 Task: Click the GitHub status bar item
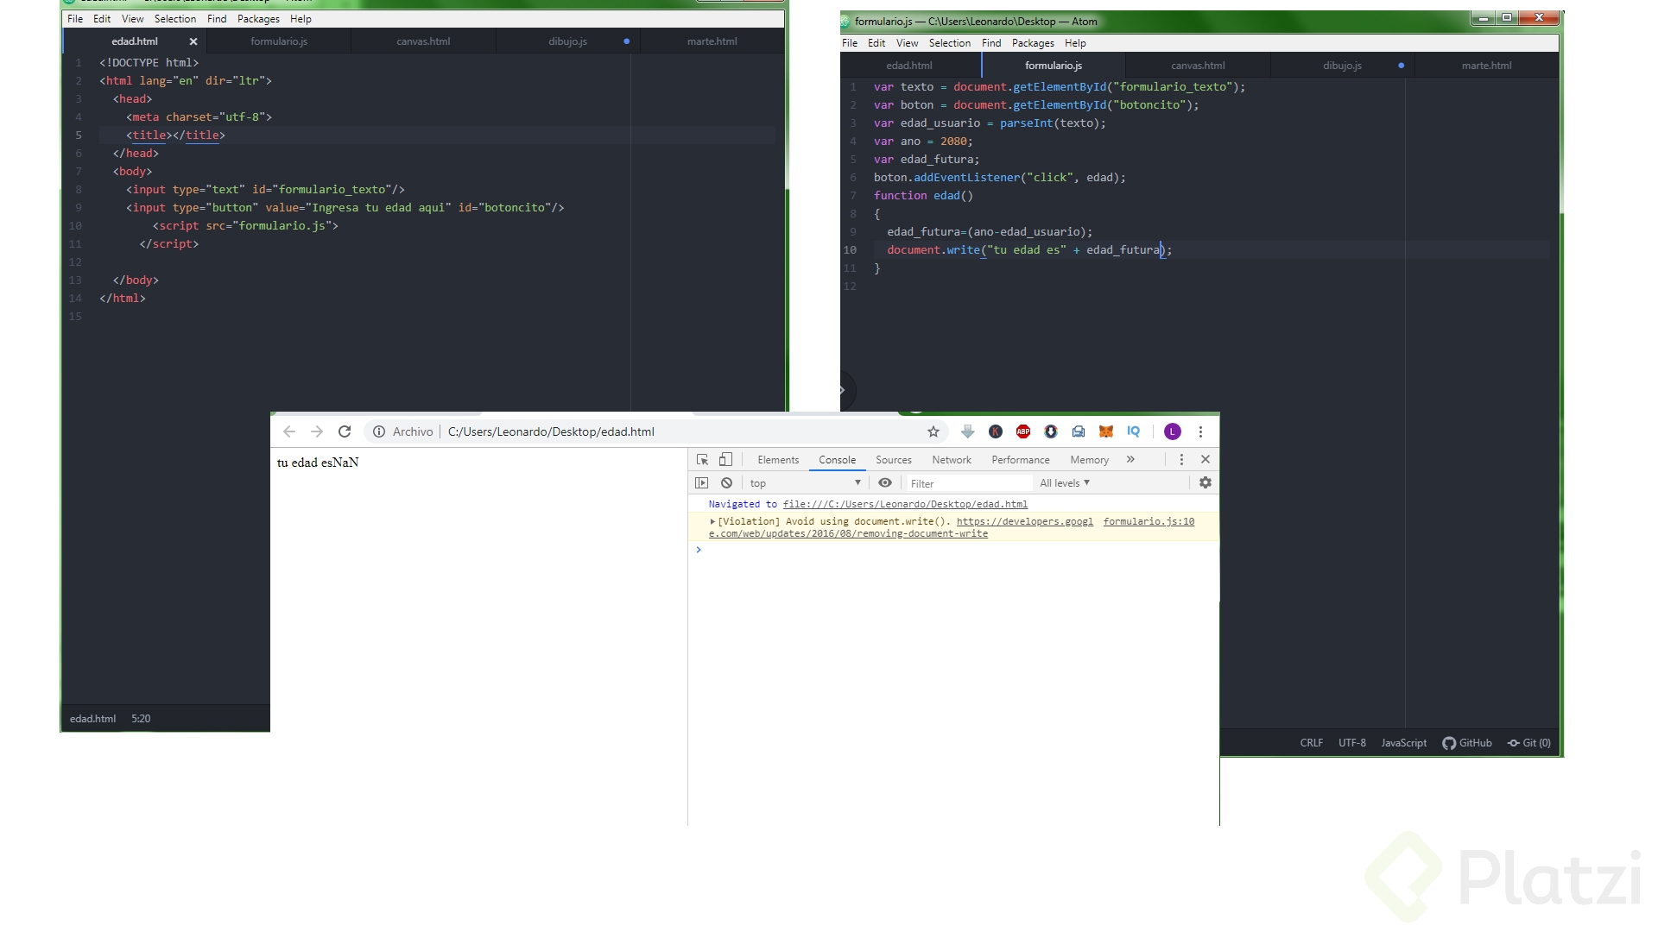coord(1467,743)
